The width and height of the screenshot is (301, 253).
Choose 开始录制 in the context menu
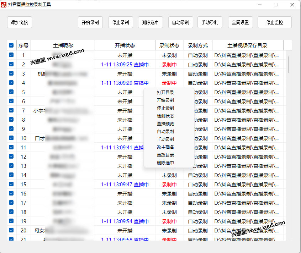165,100
